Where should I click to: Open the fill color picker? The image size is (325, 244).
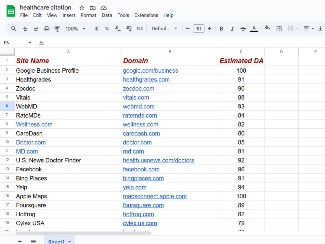(267, 29)
